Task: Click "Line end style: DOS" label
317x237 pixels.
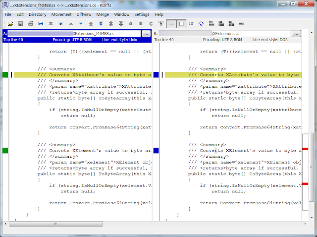Action: (x=270, y=40)
